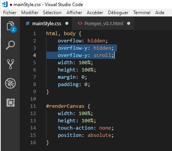This screenshot has width=172, height=151.
Task: Click 'touch-action: none;' on line 14
Action: (86, 128)
